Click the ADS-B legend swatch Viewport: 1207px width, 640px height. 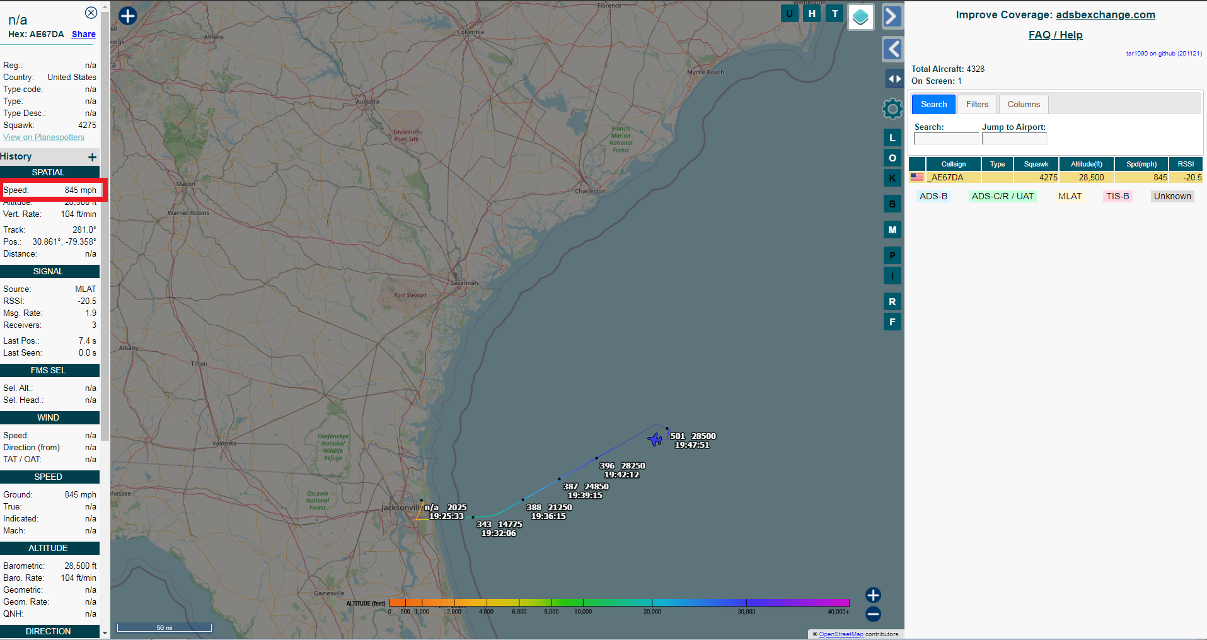click(933, 196)
